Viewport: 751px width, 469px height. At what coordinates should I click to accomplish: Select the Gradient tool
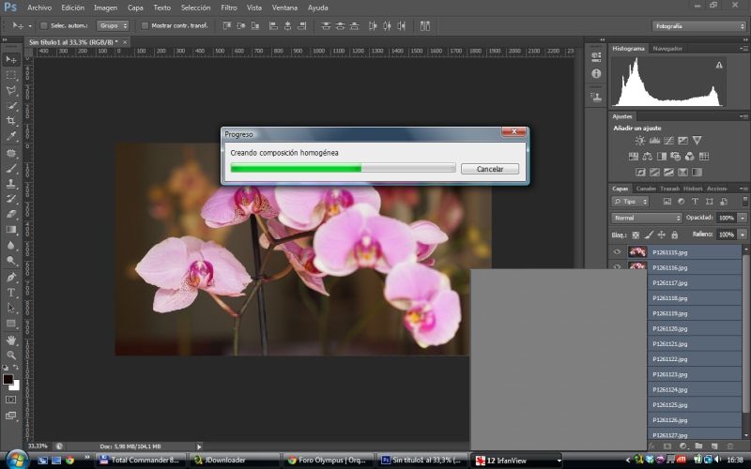pos(11,229)
